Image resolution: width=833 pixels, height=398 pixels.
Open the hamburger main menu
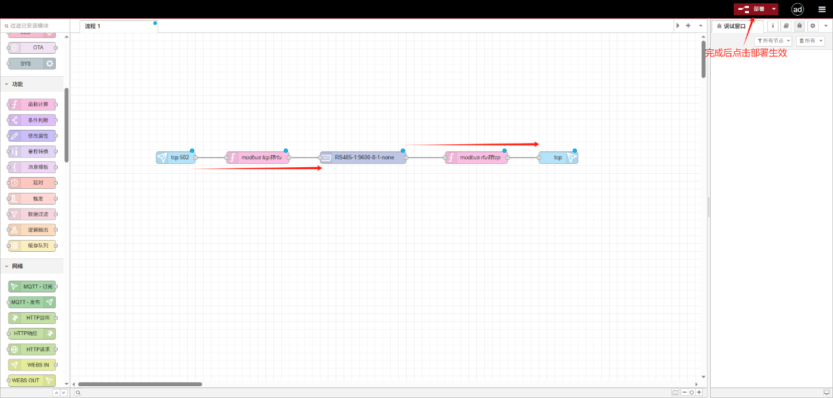pos(822,9)
